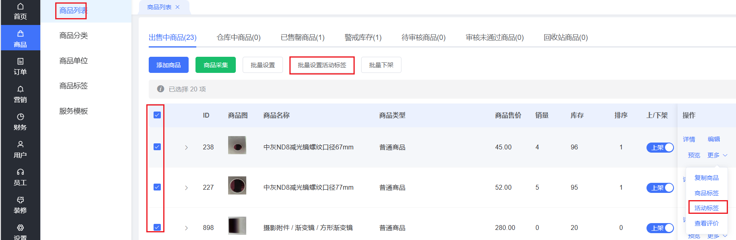The image size is (736, 240).
Task: Open the 首页 home sidebar icon
Action: click(x=20, y=6)
